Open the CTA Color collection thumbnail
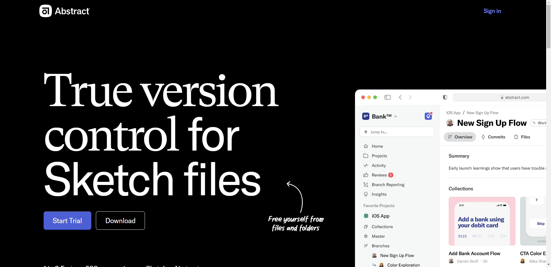This screenshot has height=267, width=551. (533, 221)
